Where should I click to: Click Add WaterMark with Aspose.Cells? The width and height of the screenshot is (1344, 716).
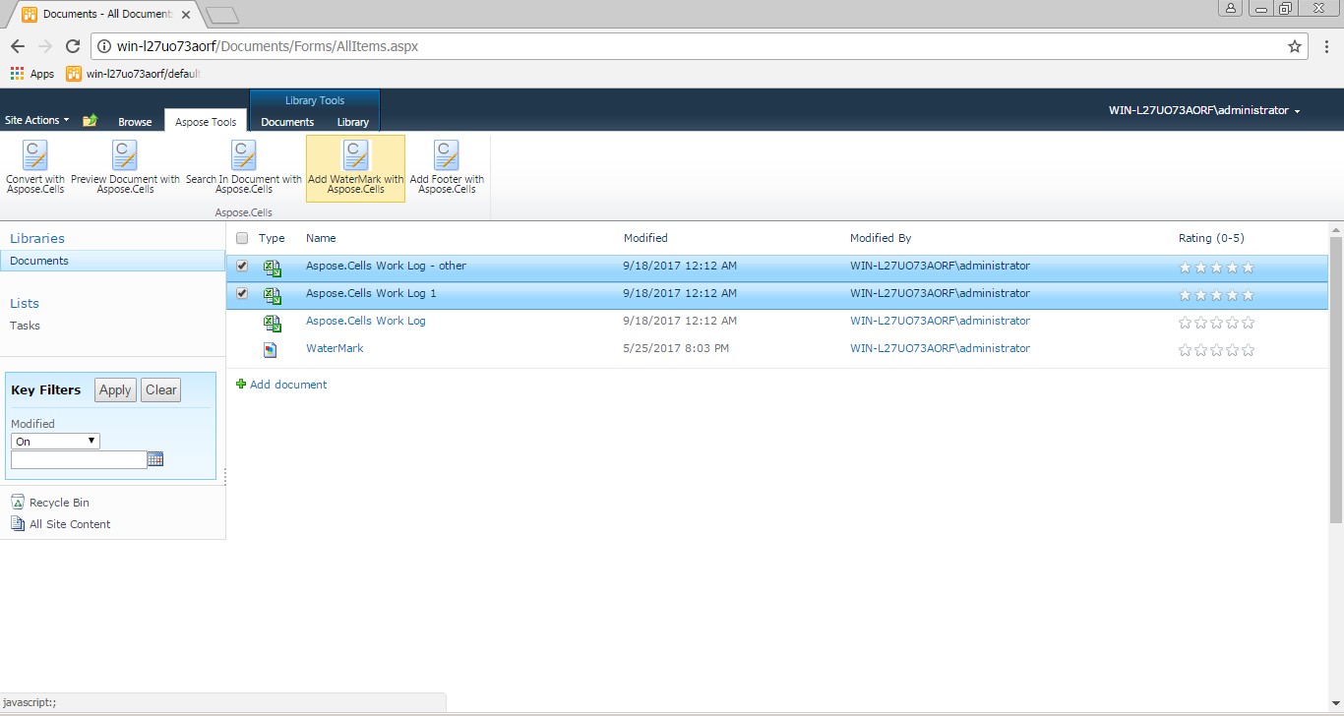(355, 168)
